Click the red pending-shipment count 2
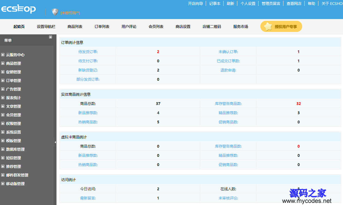The height and width of the screenshot is (205, 343). tap(158, 52)
